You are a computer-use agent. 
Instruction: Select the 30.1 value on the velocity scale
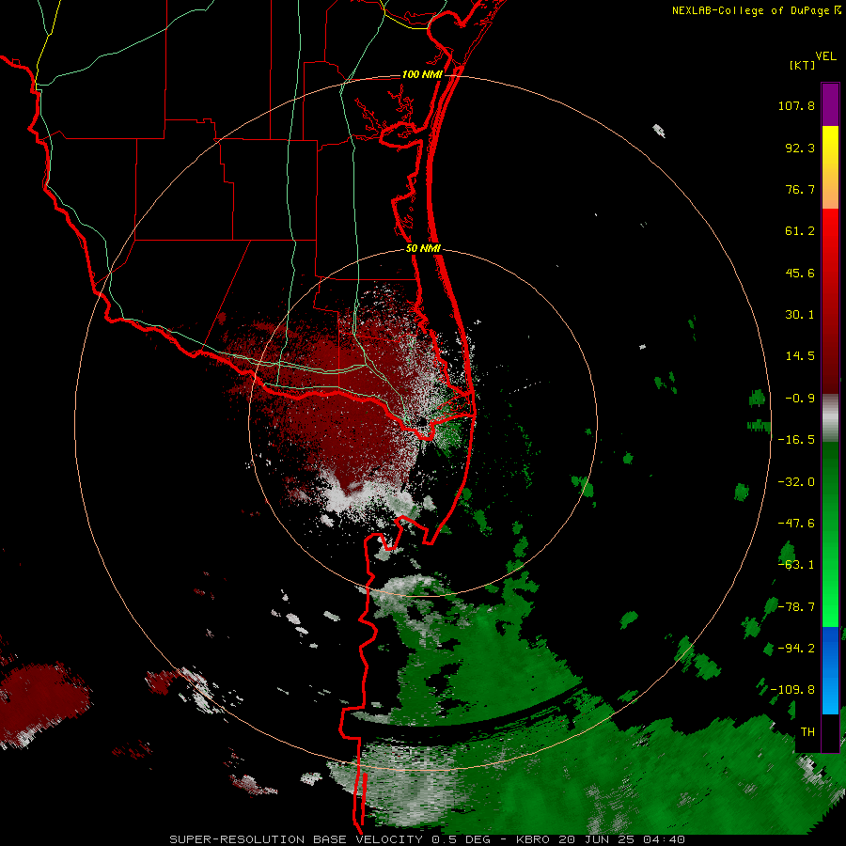coord(800,315)
